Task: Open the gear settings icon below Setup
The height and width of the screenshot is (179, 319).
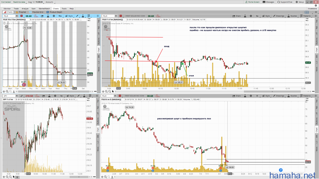Action: coord(316,6)
